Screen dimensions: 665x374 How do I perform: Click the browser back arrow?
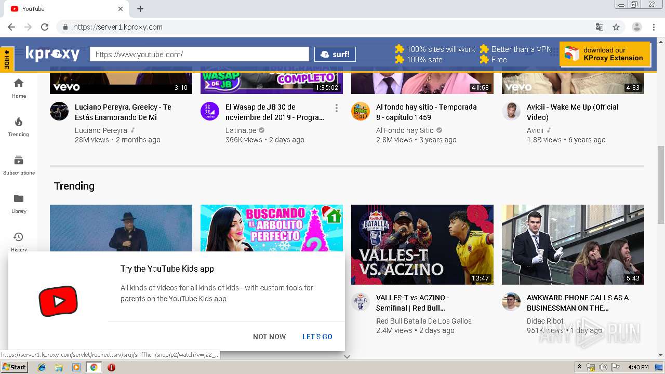[x=11, y=27]
